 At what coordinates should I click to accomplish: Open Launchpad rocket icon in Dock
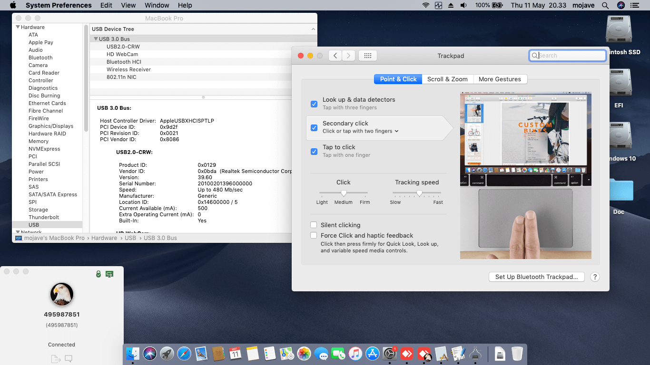167,354
